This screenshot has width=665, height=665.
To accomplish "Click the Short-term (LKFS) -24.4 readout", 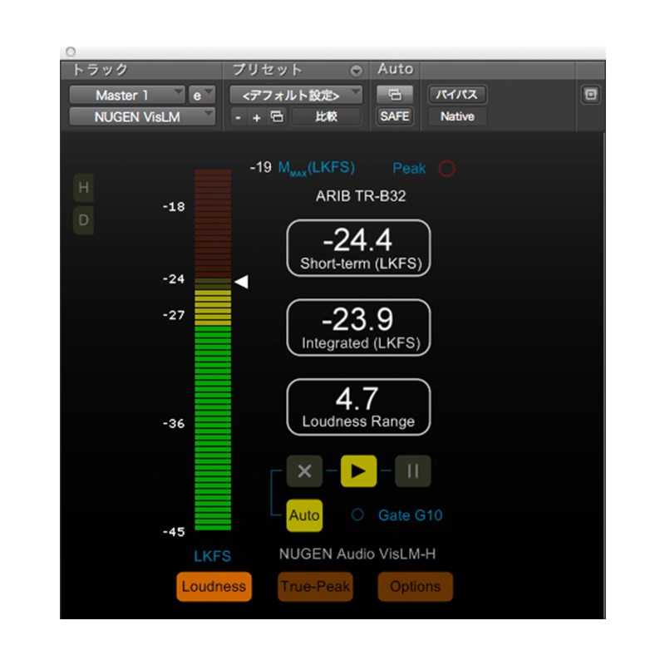I will point(359,248).
